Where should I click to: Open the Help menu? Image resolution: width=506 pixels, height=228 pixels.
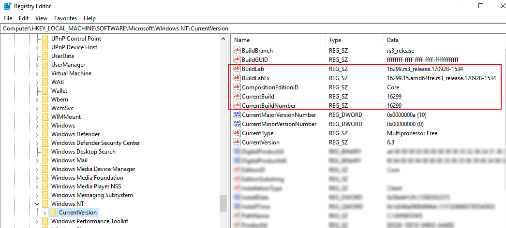coord(89,18)
